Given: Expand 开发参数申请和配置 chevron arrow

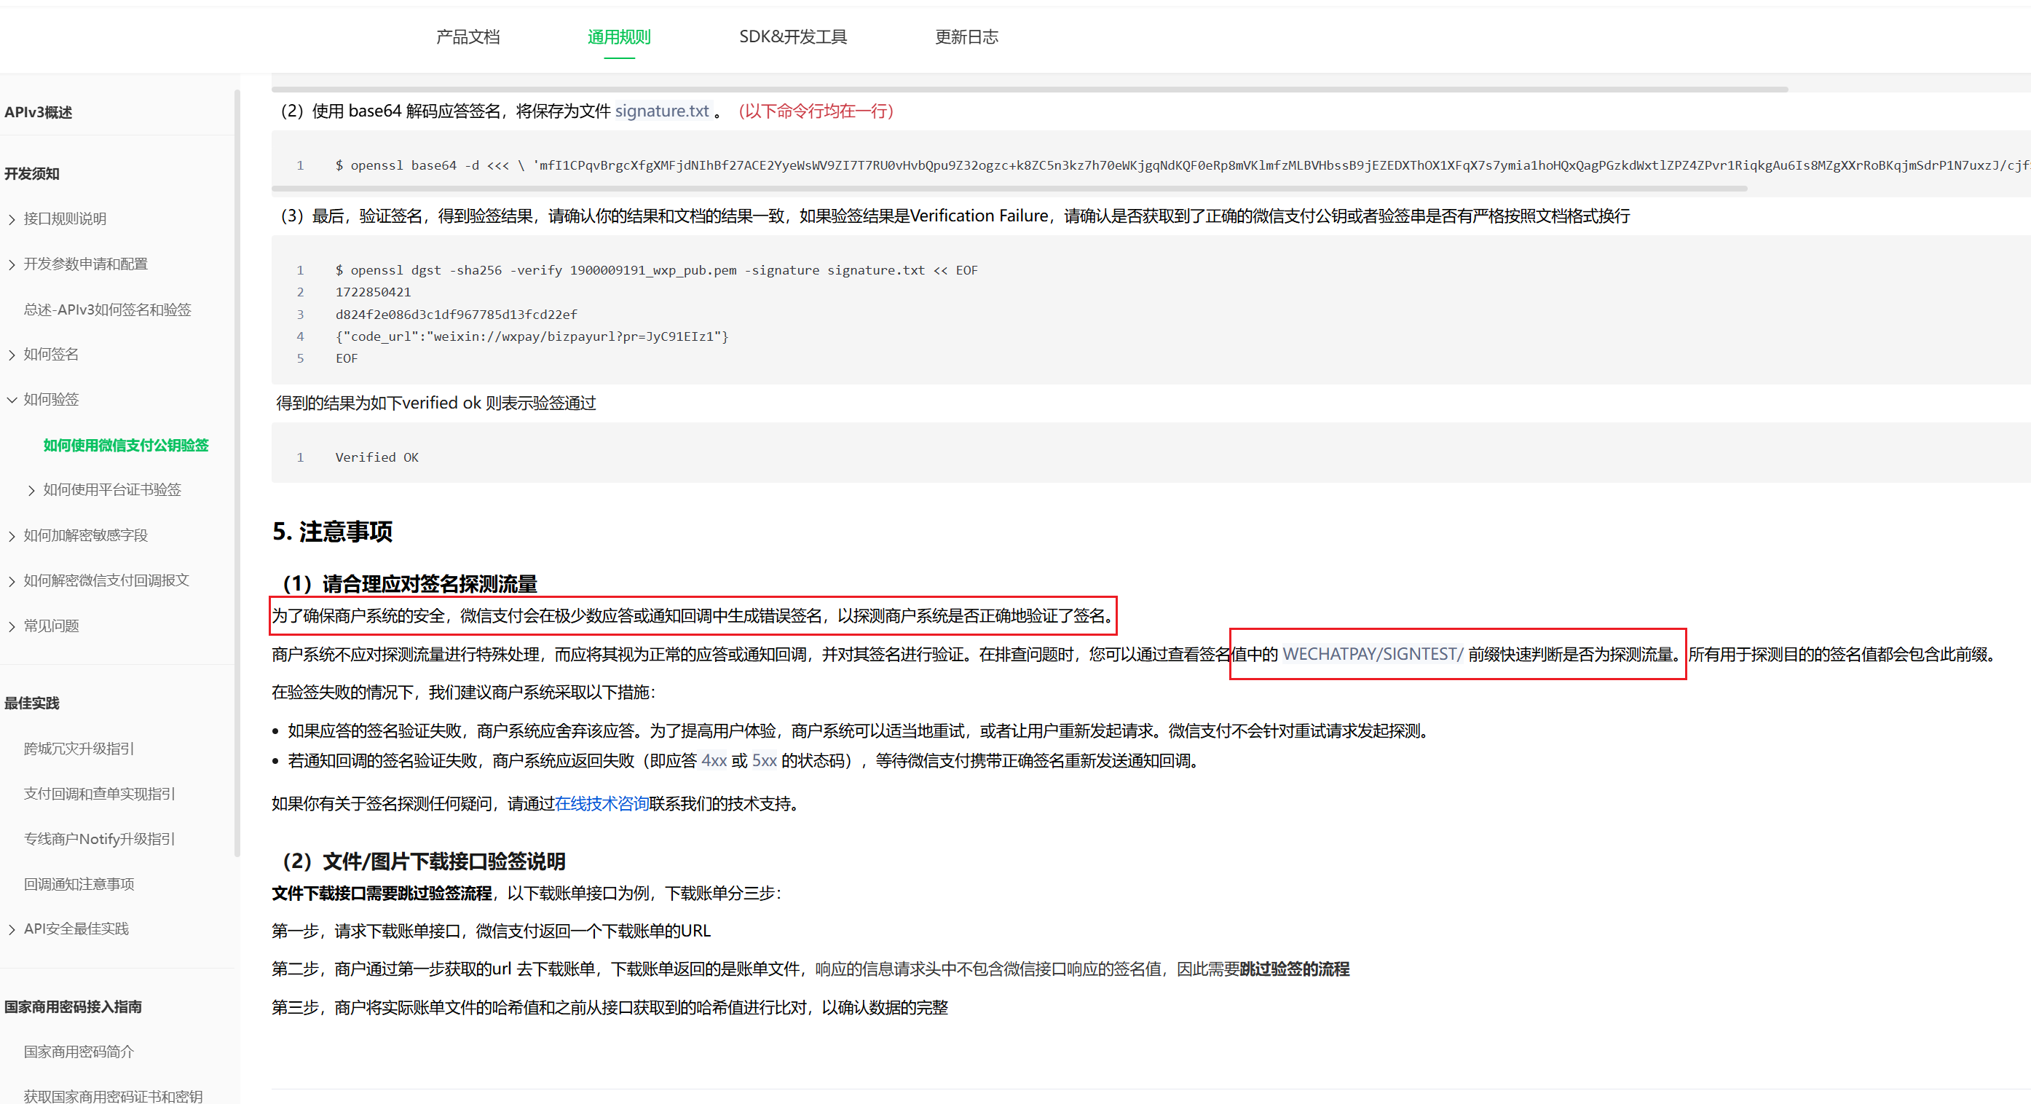Looking at the screenshot, I should (x=12, y=265).
